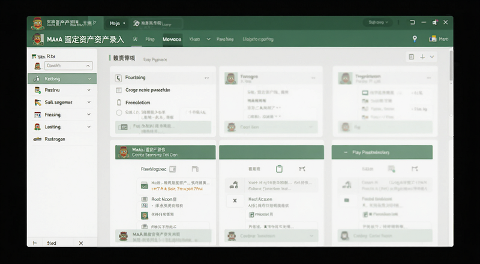Click the download arrow icon in the section toolbar

(422, 56)
